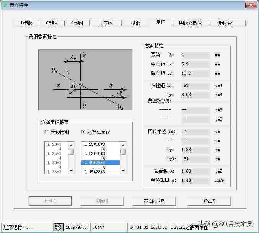Open the 槽钢 tab

[135, 23]
